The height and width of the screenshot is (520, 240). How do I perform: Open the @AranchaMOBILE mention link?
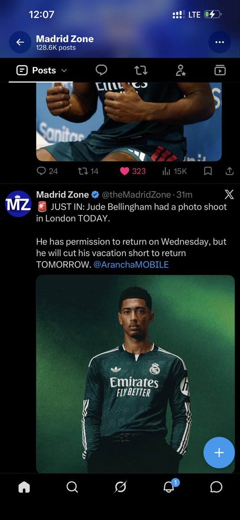click(131, 264)
